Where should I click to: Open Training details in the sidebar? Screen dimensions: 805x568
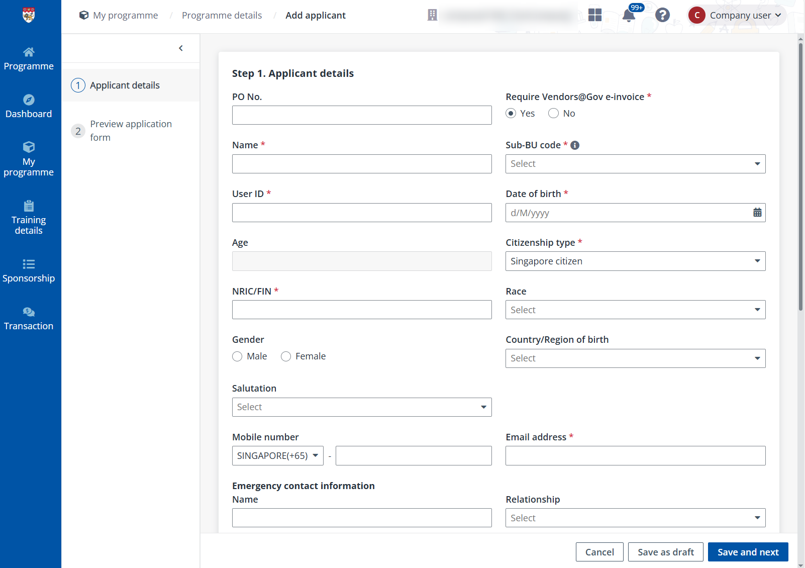click(29, 217)
